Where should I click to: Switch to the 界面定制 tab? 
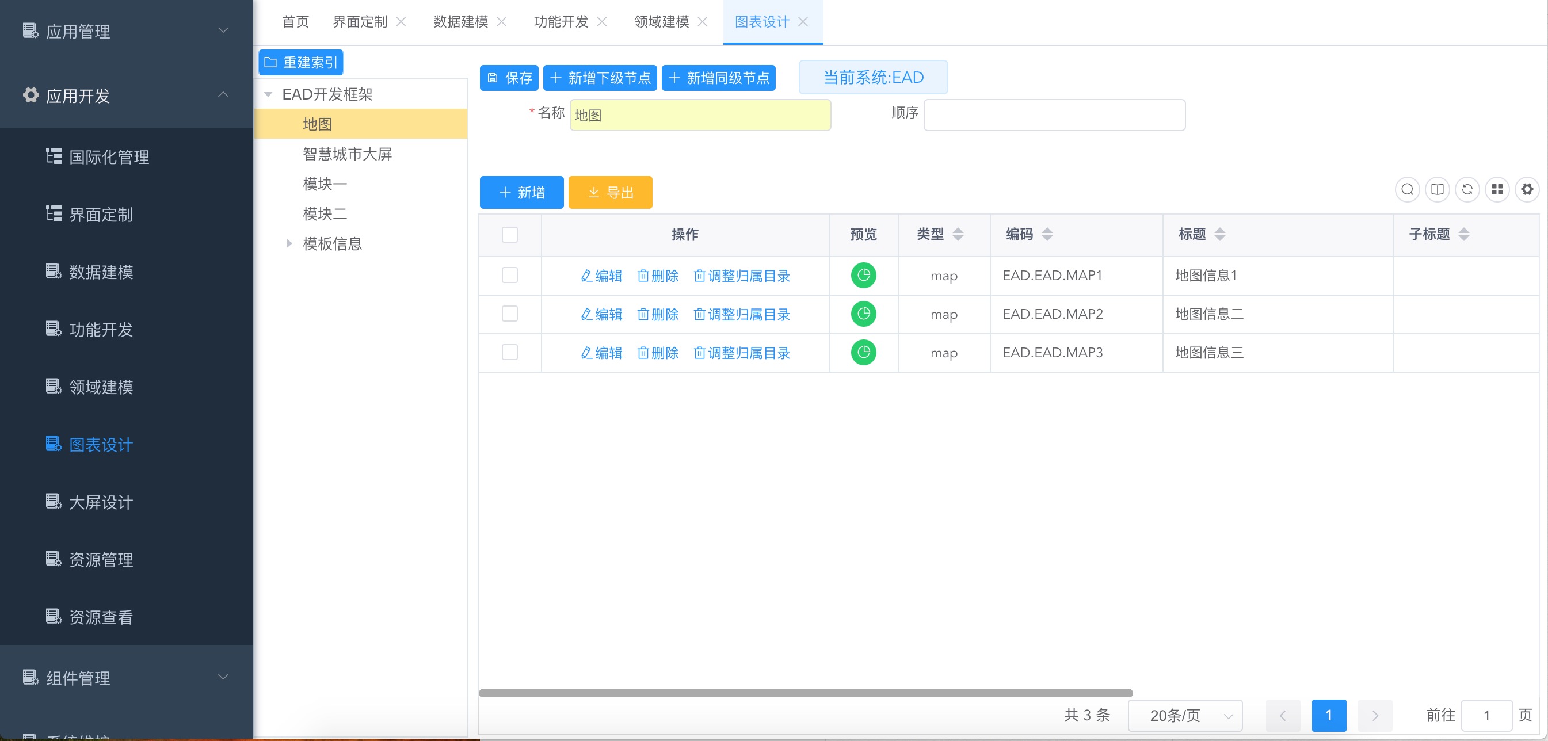[360, 22]
